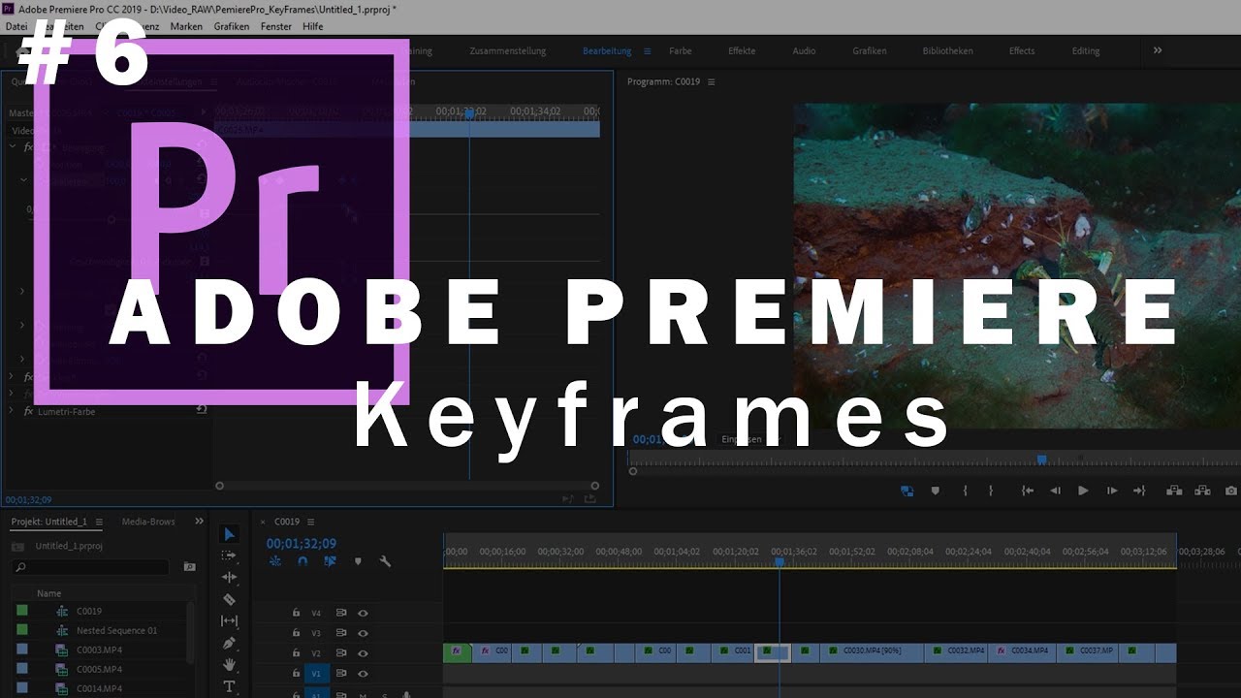The width and height of the screenshot is (1241, 698).
Task: Open C0019 timeline panel menu
Action: [x=310, y=522]
